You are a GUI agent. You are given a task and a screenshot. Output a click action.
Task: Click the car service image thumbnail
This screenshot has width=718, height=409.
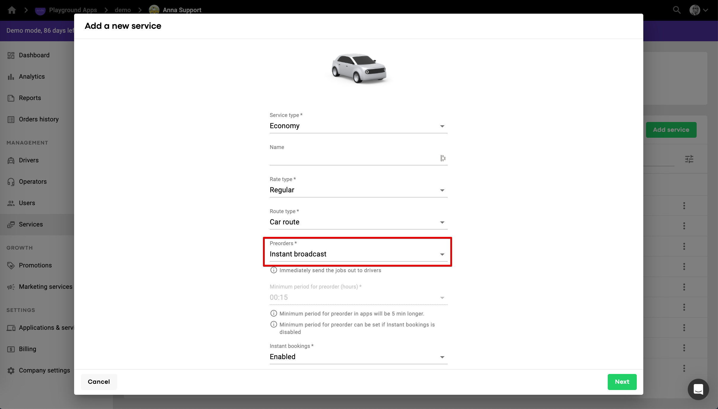point(359,68)
